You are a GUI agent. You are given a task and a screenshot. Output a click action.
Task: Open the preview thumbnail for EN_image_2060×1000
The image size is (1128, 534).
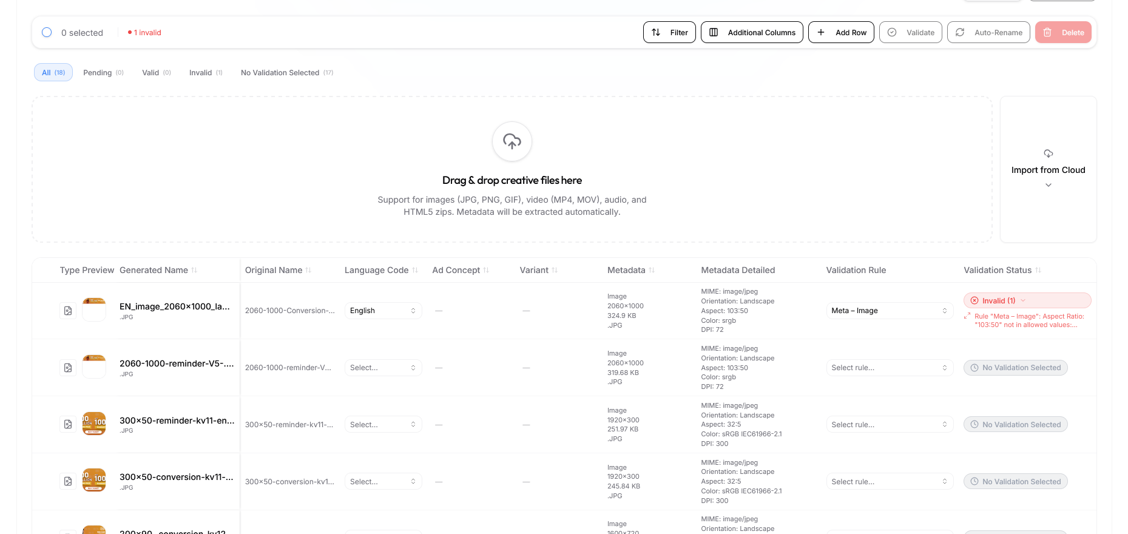[94, 309]
